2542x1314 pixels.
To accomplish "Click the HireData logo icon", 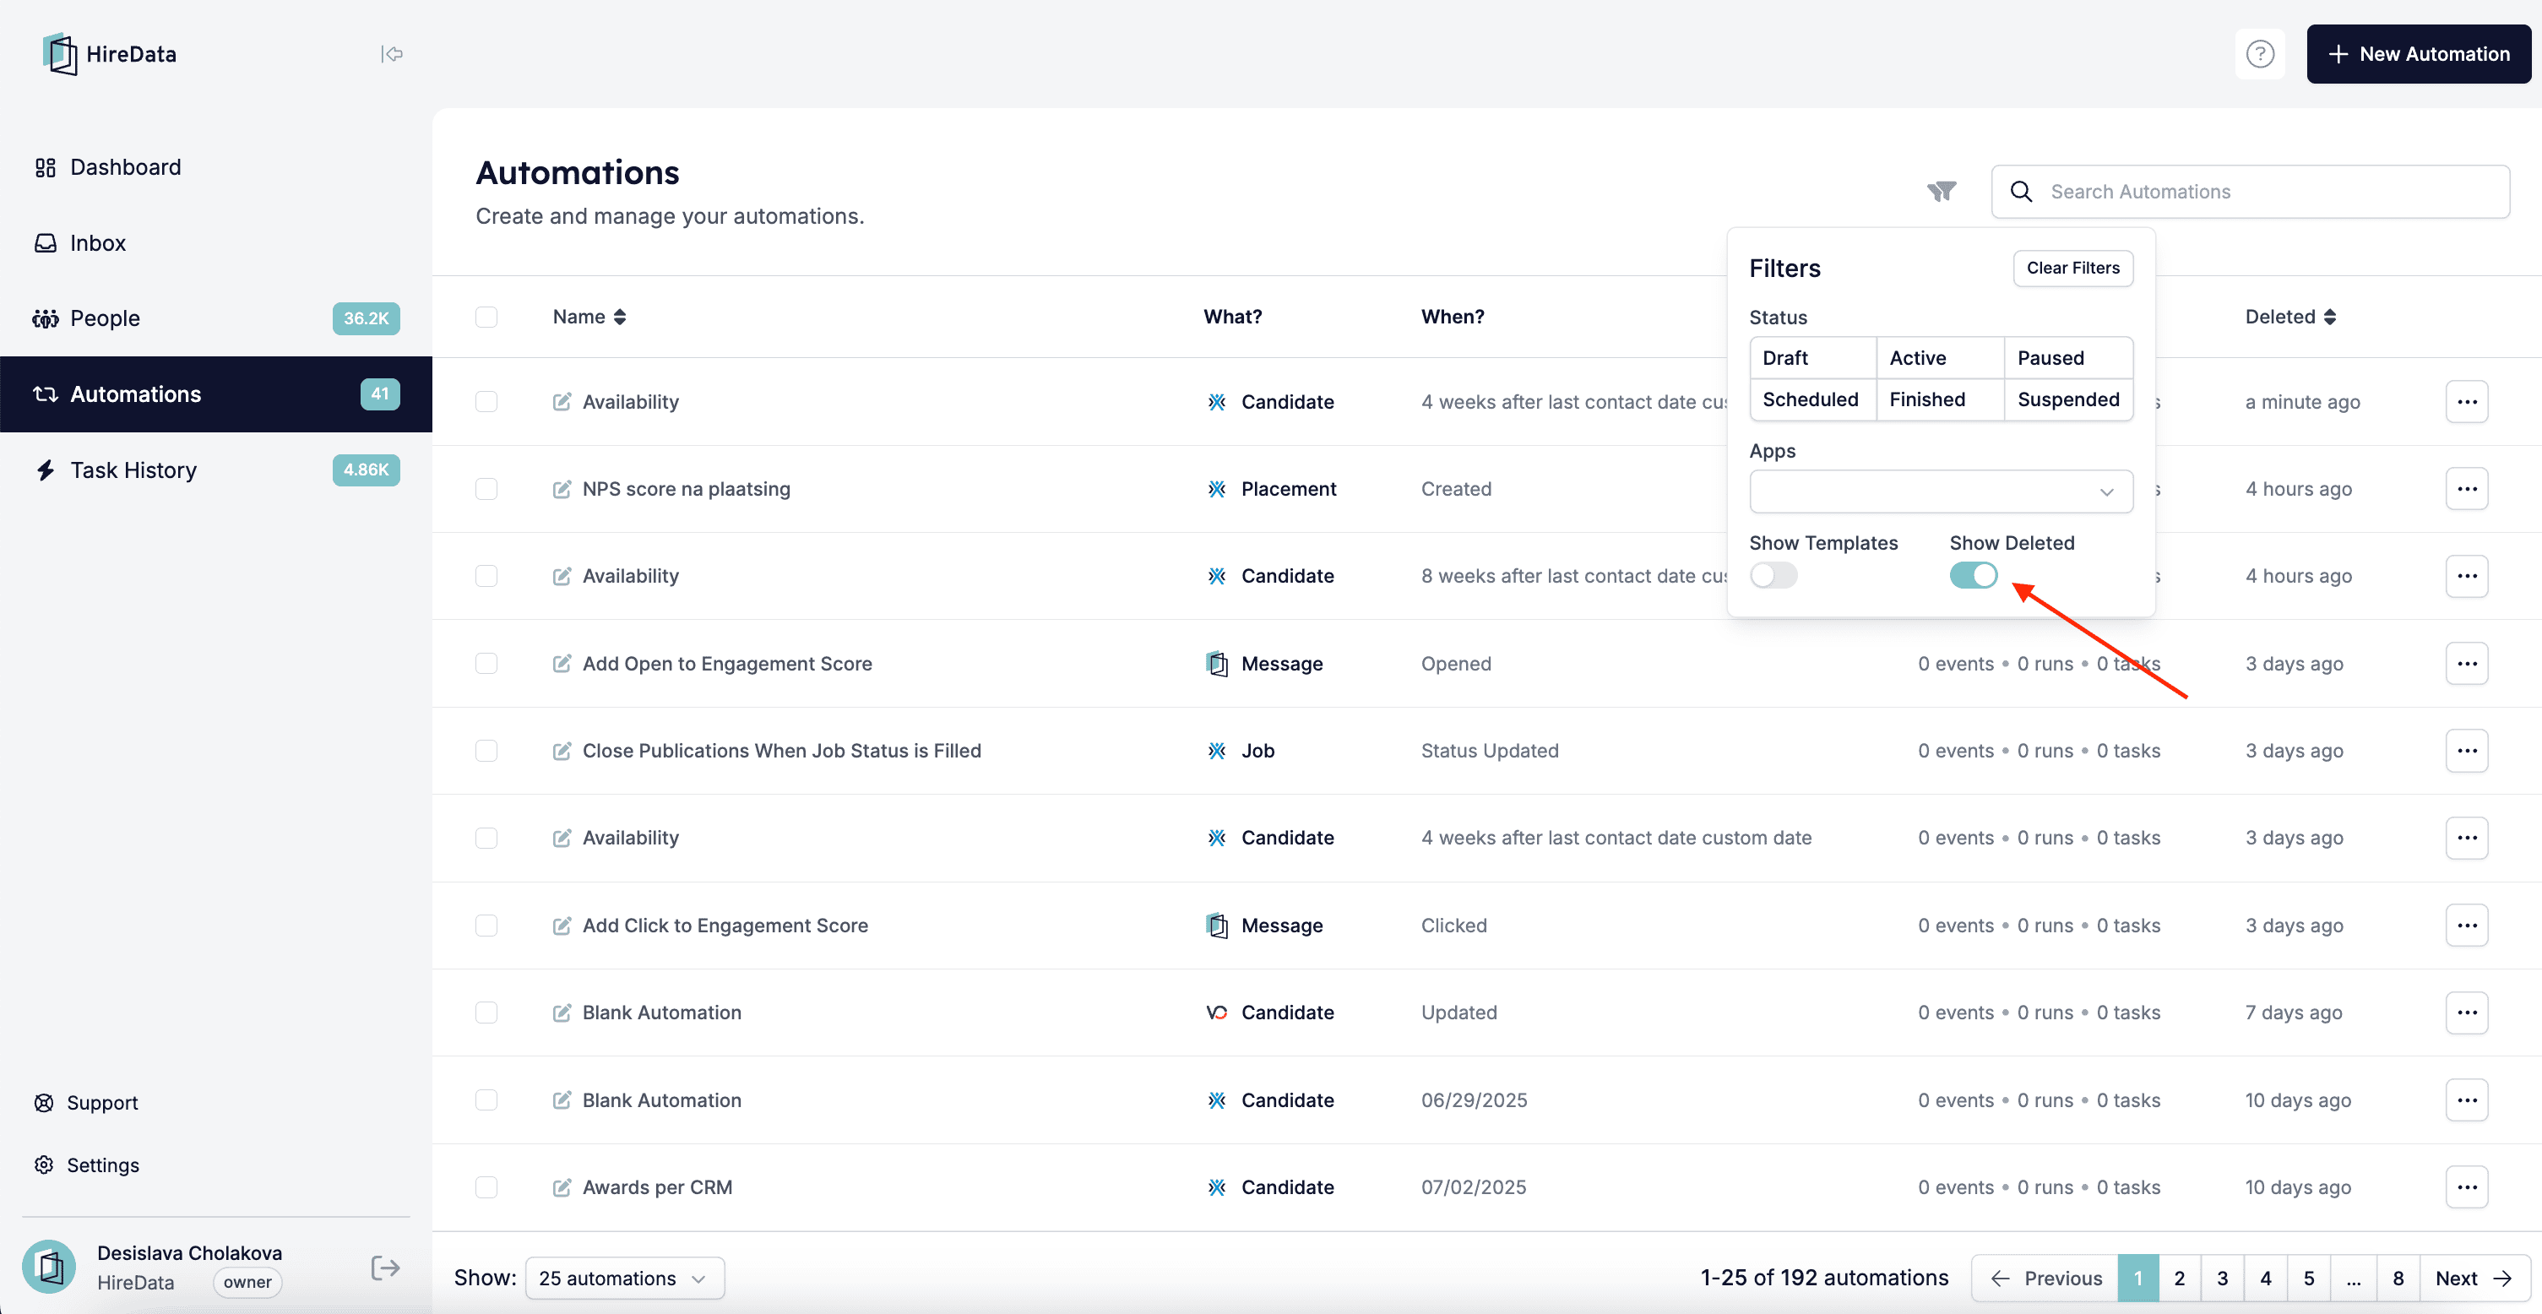I will (x=60, y=54).
